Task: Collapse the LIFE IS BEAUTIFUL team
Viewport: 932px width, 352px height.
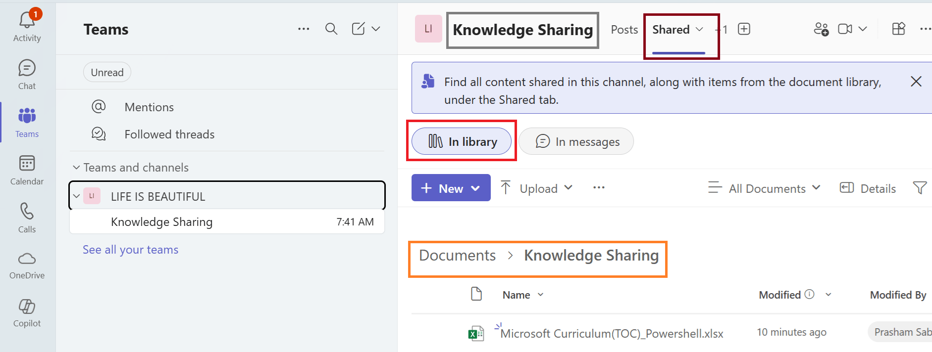Action: 76,196
